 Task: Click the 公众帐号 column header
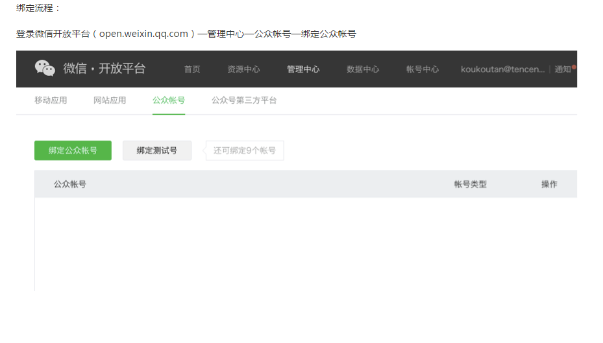pos(69,184)
